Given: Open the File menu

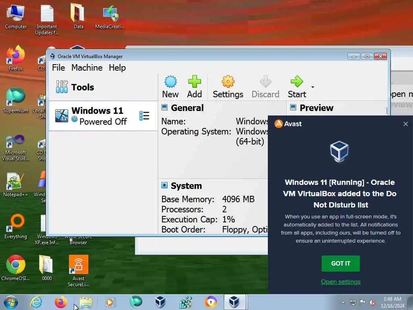Looking at the screenshot, I should 58,68.
